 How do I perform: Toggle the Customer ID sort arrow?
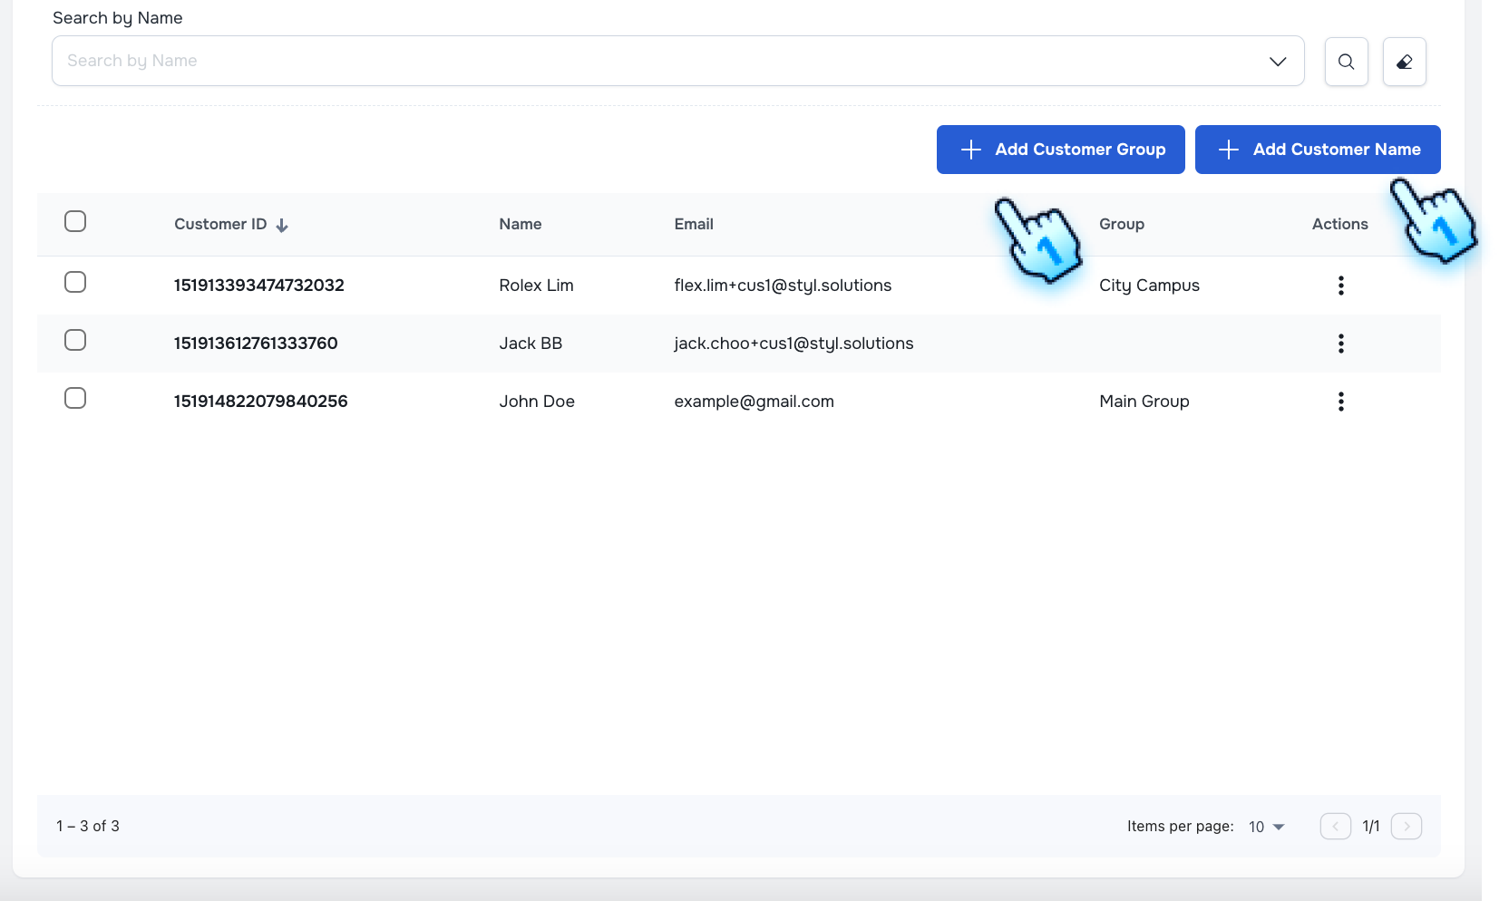click(x=281, y=225)
